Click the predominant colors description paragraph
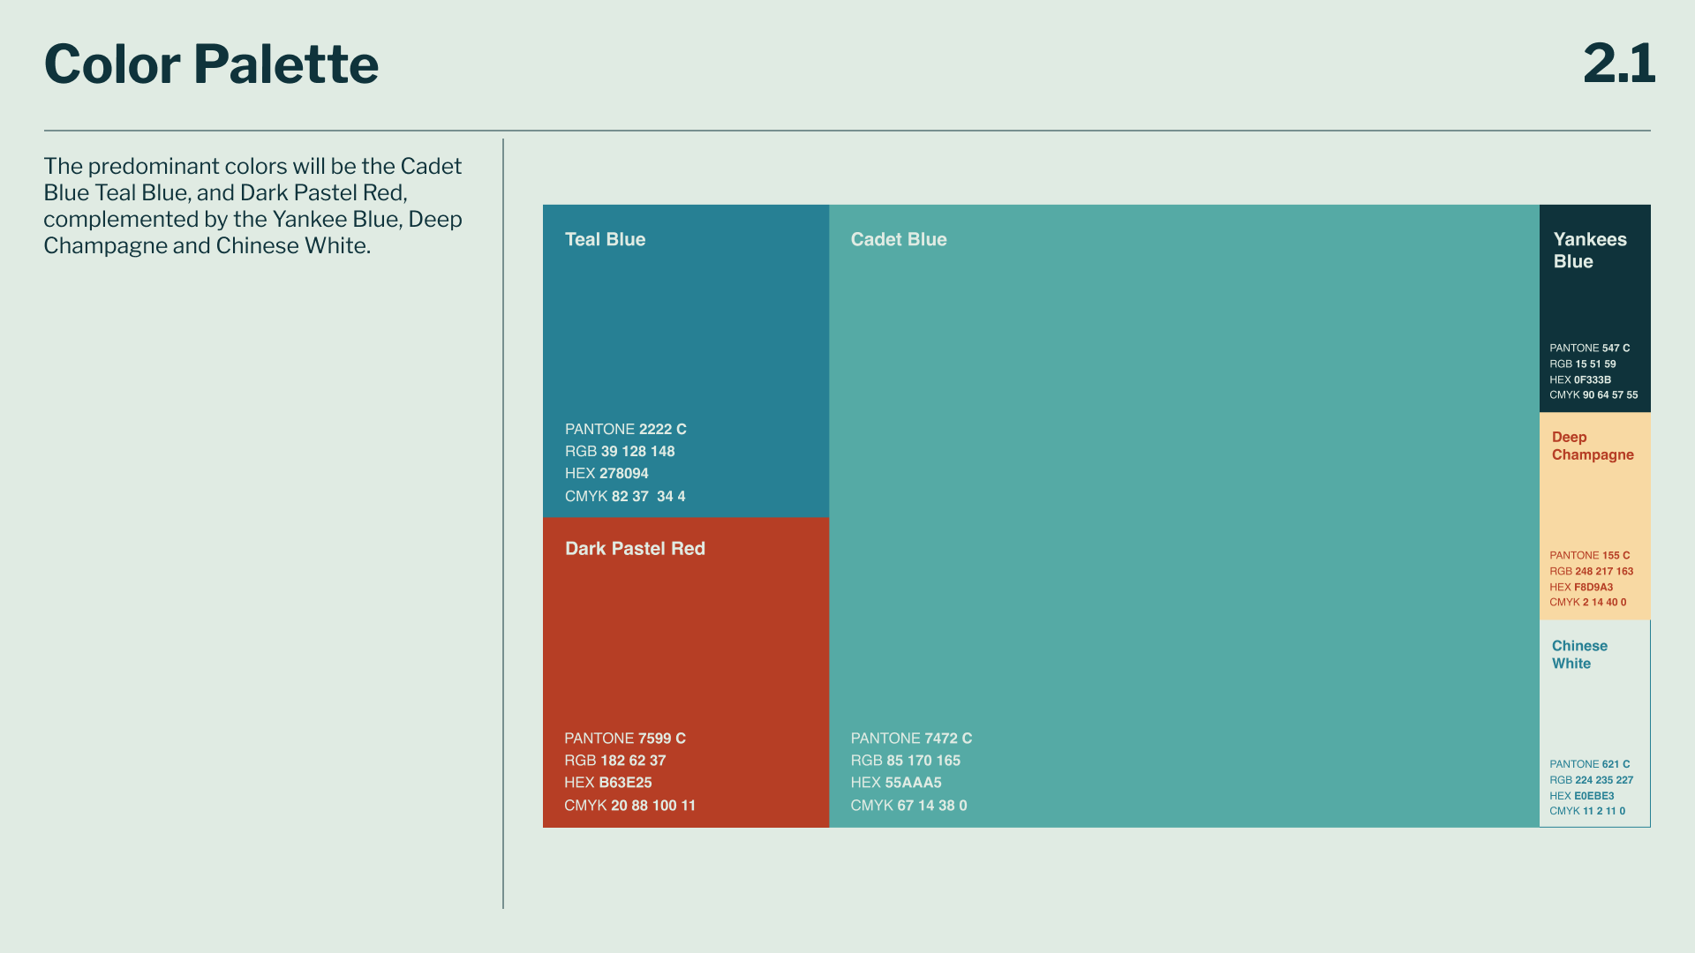The image size is (1695, 953). 252,206
